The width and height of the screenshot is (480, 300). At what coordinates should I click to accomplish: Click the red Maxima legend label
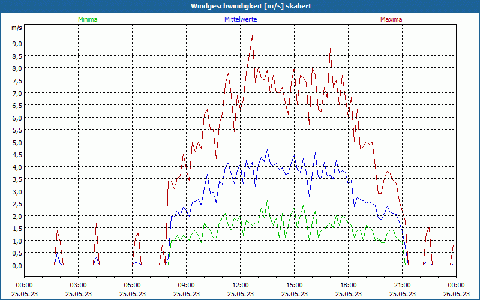pos(391,19)
